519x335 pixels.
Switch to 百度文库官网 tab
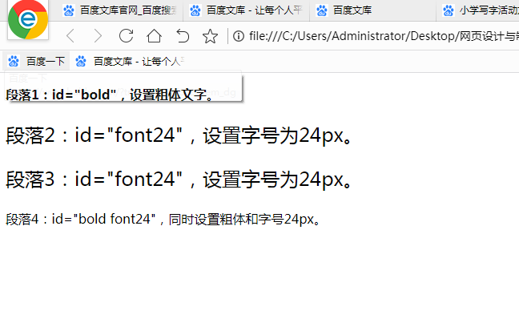[120, 10]
